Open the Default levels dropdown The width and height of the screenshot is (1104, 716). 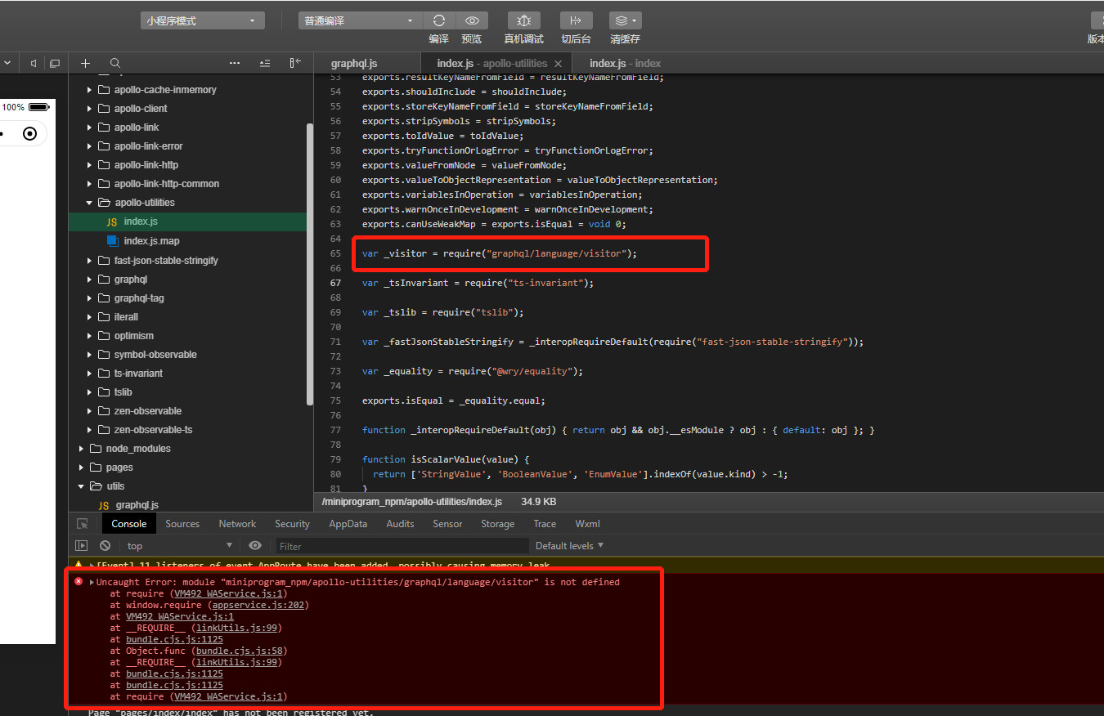(569, 546)
